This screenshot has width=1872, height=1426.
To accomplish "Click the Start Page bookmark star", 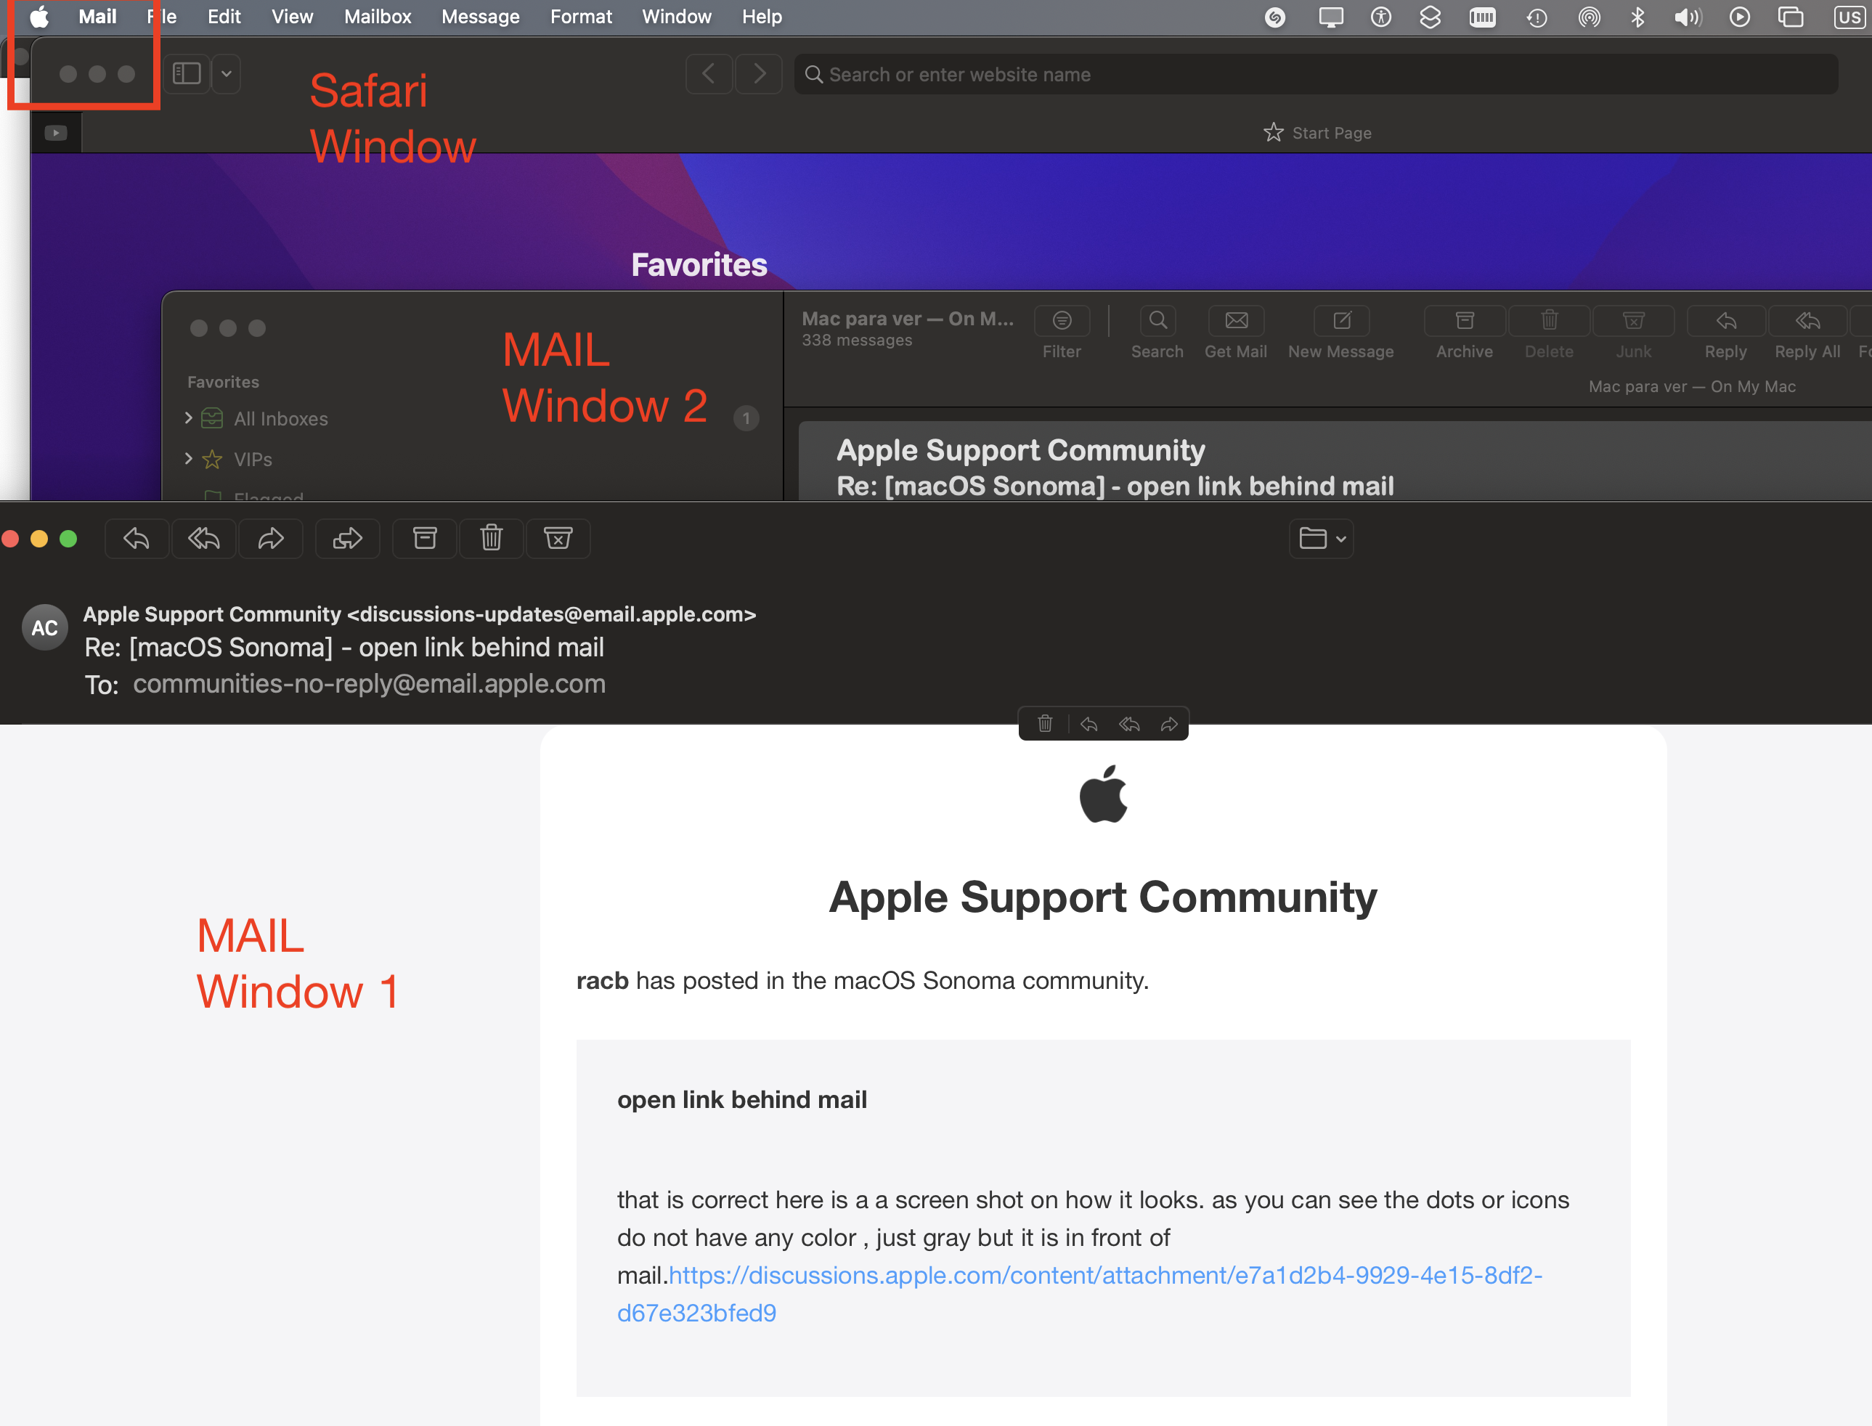I will 1273,132.
